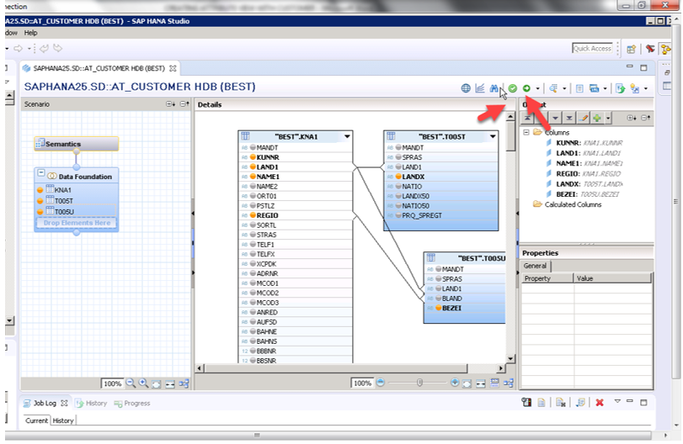
Task: Toggle output for NAME1 in KNA1 table
Action: tap(253, 177)
